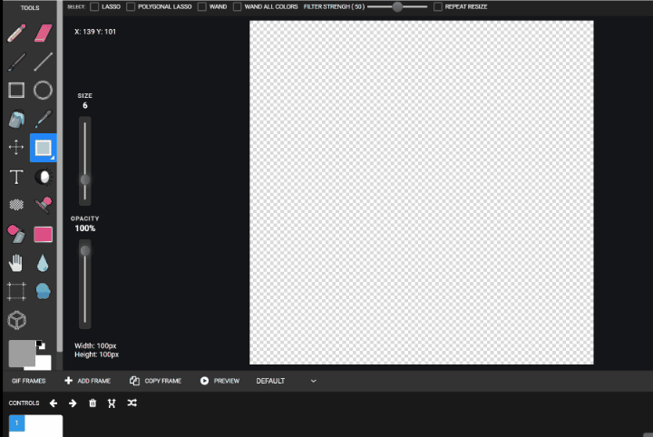Select the Pencil tool
The image size is (653, 437).
tap(16, 34)
